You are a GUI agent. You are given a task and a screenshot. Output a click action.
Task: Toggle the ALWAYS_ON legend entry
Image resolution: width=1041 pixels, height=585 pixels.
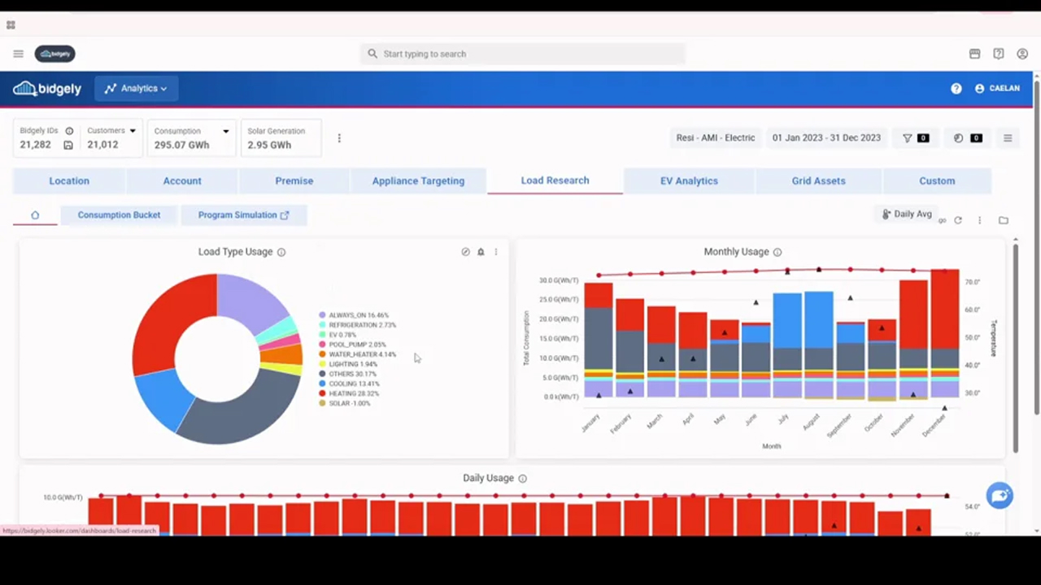[358, 315]
